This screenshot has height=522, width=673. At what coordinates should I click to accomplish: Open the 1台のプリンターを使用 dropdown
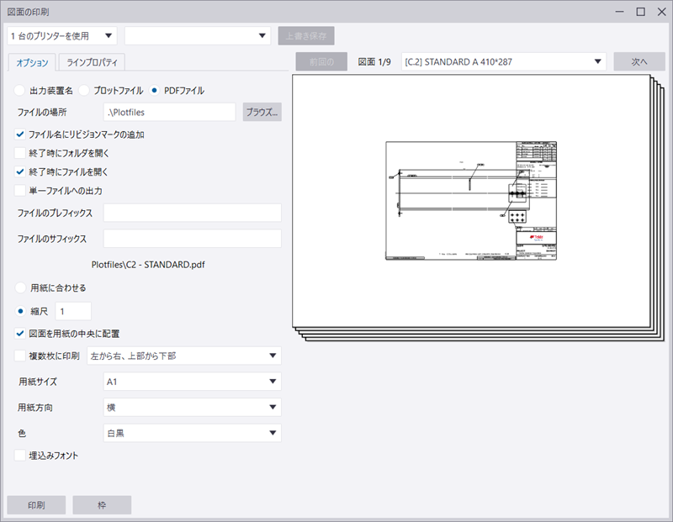[61, 36]
